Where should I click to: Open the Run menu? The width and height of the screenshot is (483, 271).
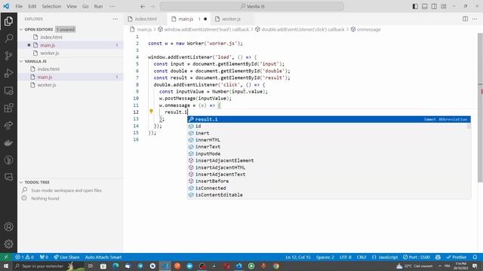click(x=98, y=7)
